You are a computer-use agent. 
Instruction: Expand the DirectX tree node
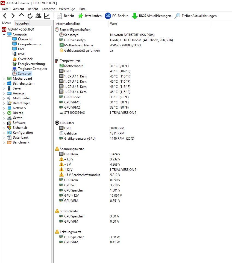tap(4, 113)
